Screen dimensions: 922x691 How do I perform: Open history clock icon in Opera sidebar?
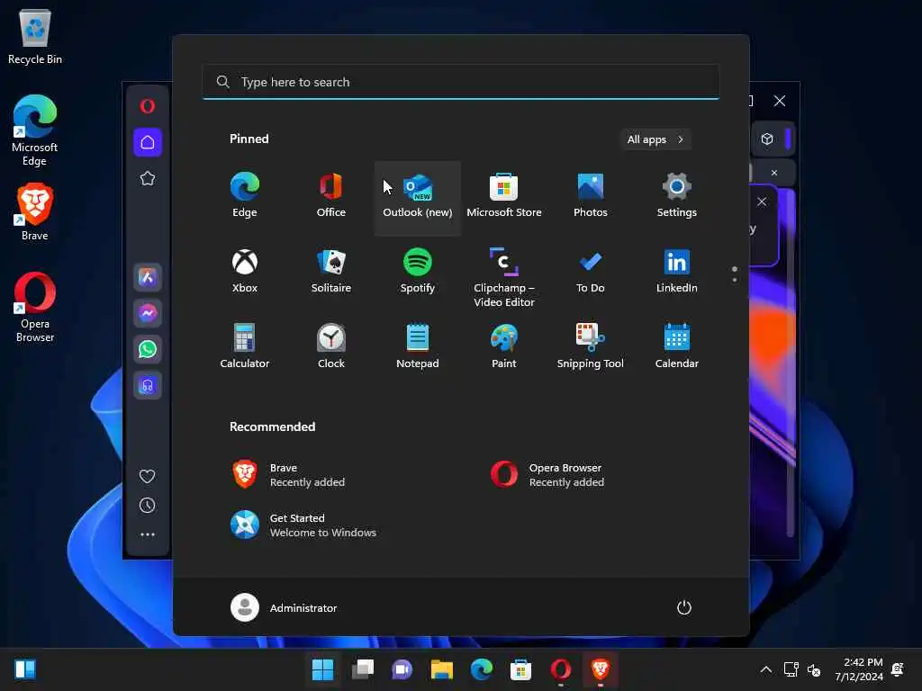(x=148, y=506)
